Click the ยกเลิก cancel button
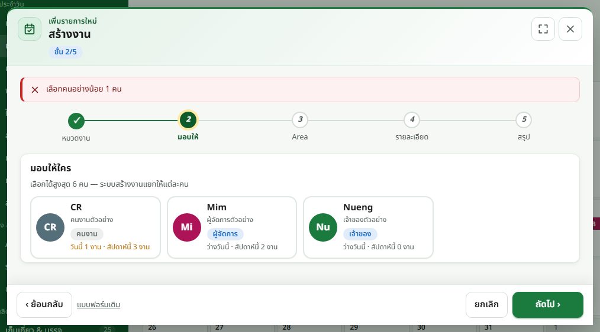 [487, 305]
